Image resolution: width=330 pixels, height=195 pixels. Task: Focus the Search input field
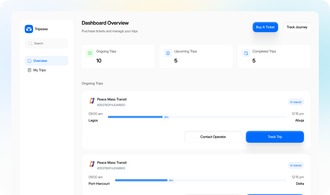49,43
